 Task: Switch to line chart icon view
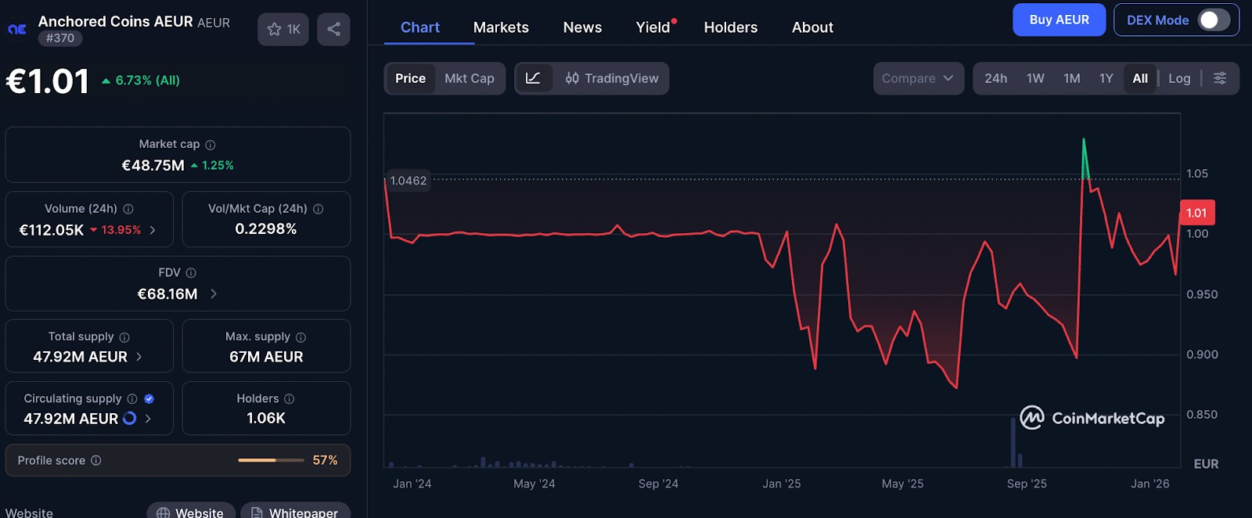(x=534, y=78)
